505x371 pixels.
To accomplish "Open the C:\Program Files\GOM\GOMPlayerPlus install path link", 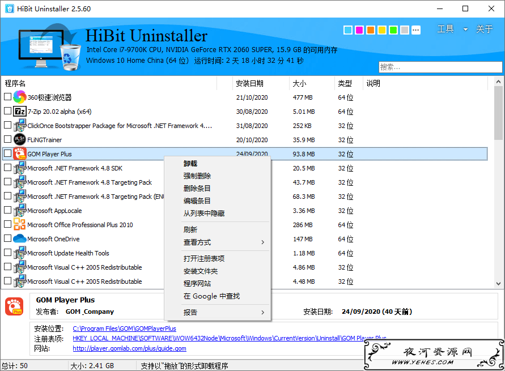I will point(124,329).
